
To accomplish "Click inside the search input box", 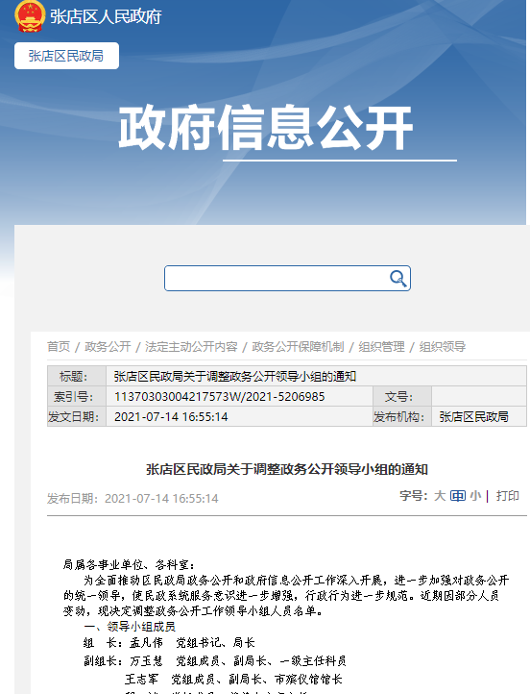I will pyautogui.click(x=277, y=279).
